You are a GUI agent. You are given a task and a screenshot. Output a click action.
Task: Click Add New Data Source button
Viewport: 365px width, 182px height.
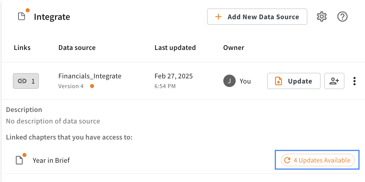(257, 17)
